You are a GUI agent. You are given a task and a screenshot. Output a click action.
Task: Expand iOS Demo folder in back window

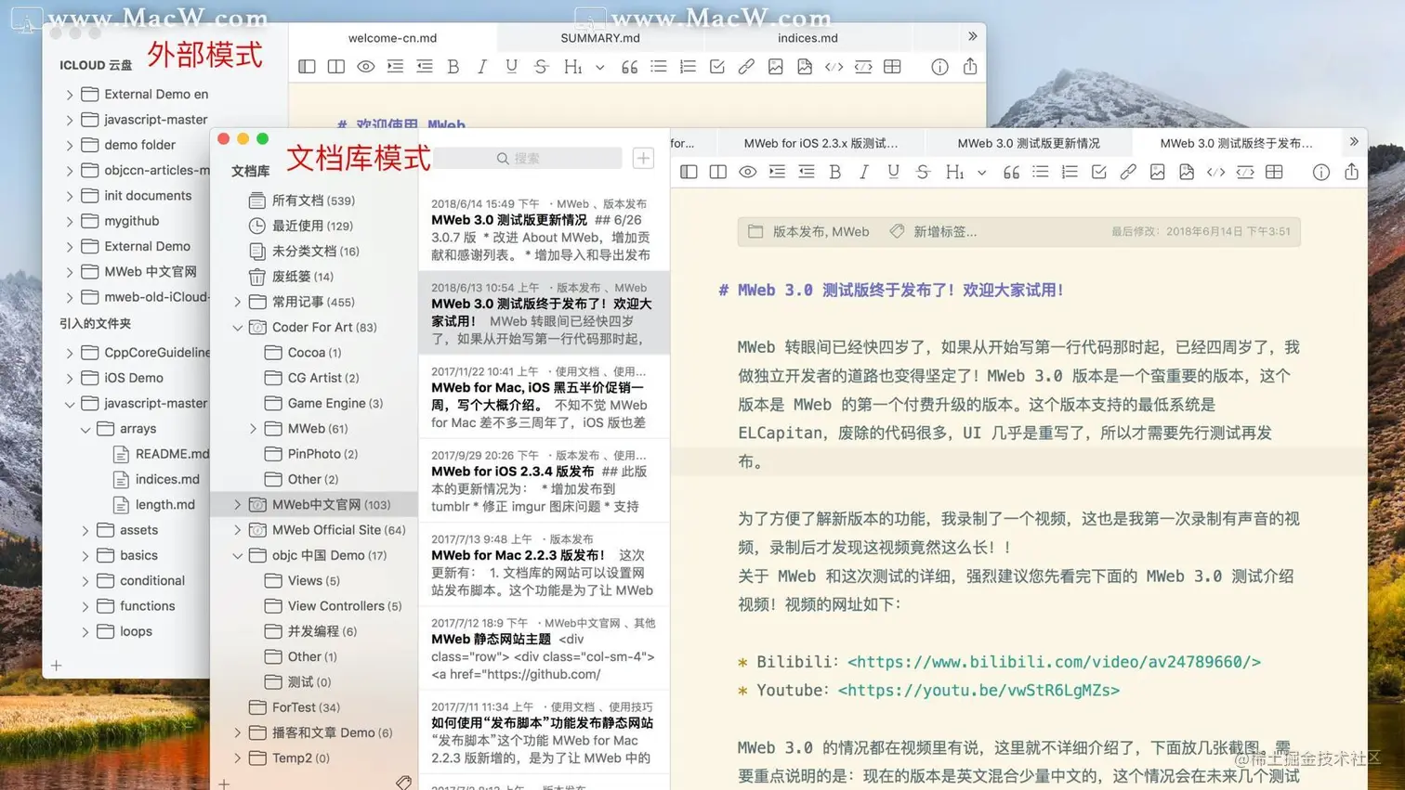coord(69,379)
